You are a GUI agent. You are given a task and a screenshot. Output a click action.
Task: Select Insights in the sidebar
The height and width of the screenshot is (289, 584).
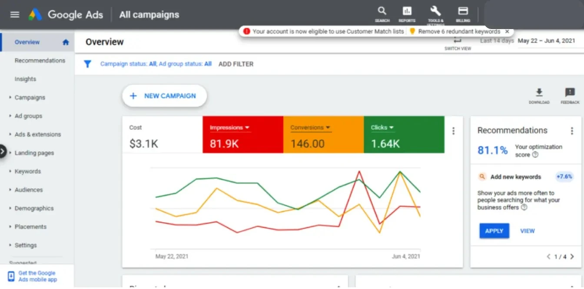pyautogui.click(x=25, y=79)
